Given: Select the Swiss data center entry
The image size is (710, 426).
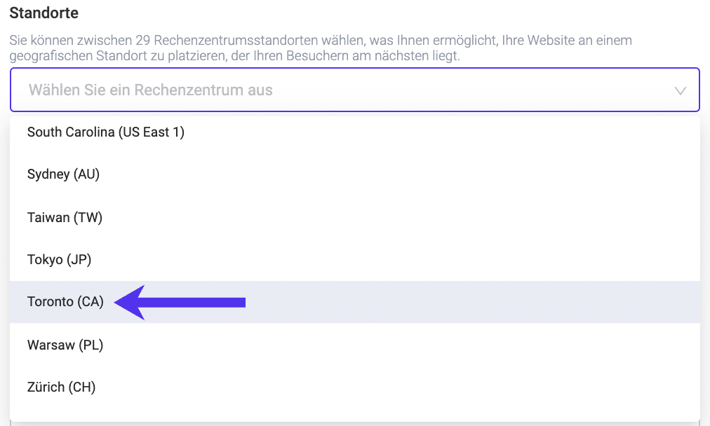Looking at the screenshot, I should coord(62,387).
